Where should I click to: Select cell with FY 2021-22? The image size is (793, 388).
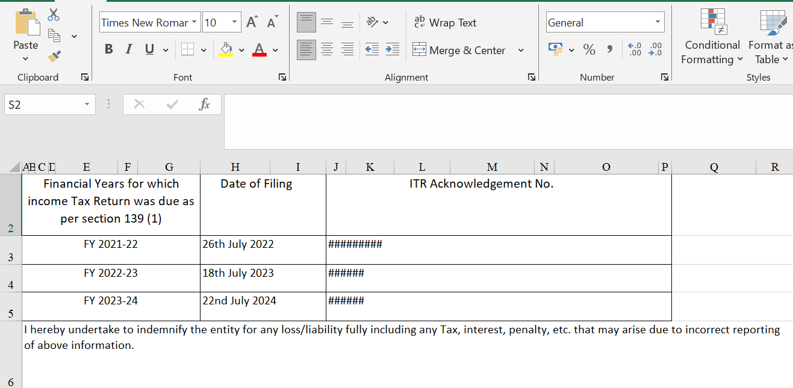pyautogui.click(x=111, y=250)
